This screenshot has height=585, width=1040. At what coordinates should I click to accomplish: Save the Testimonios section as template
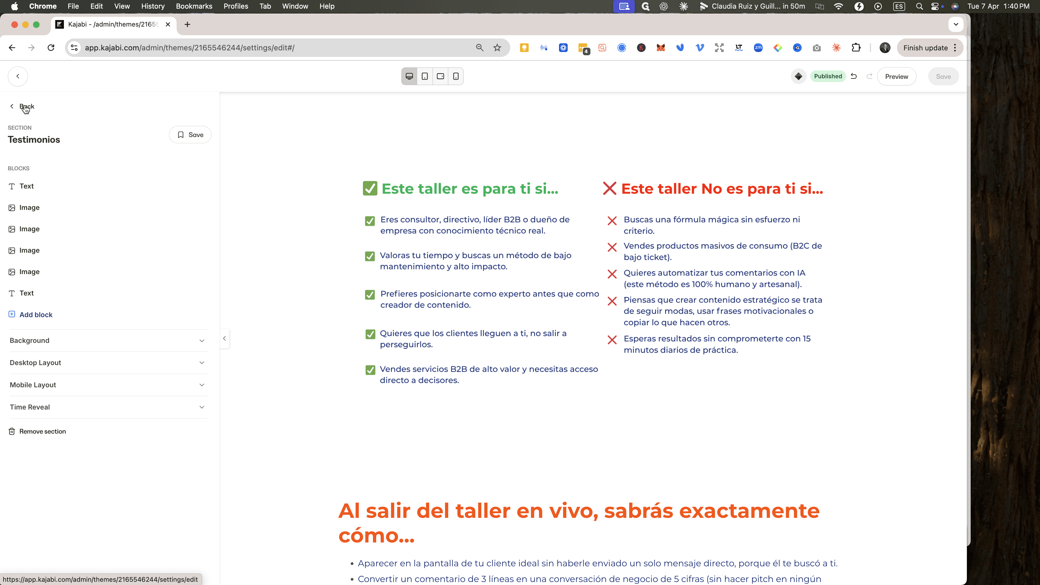coord(190,134)
